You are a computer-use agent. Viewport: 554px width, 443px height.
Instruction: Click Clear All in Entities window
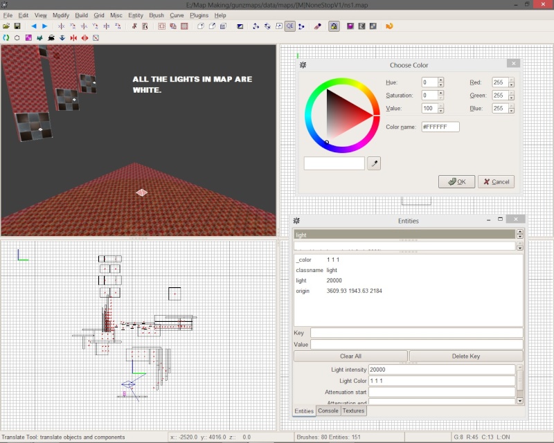coord(350,356)
